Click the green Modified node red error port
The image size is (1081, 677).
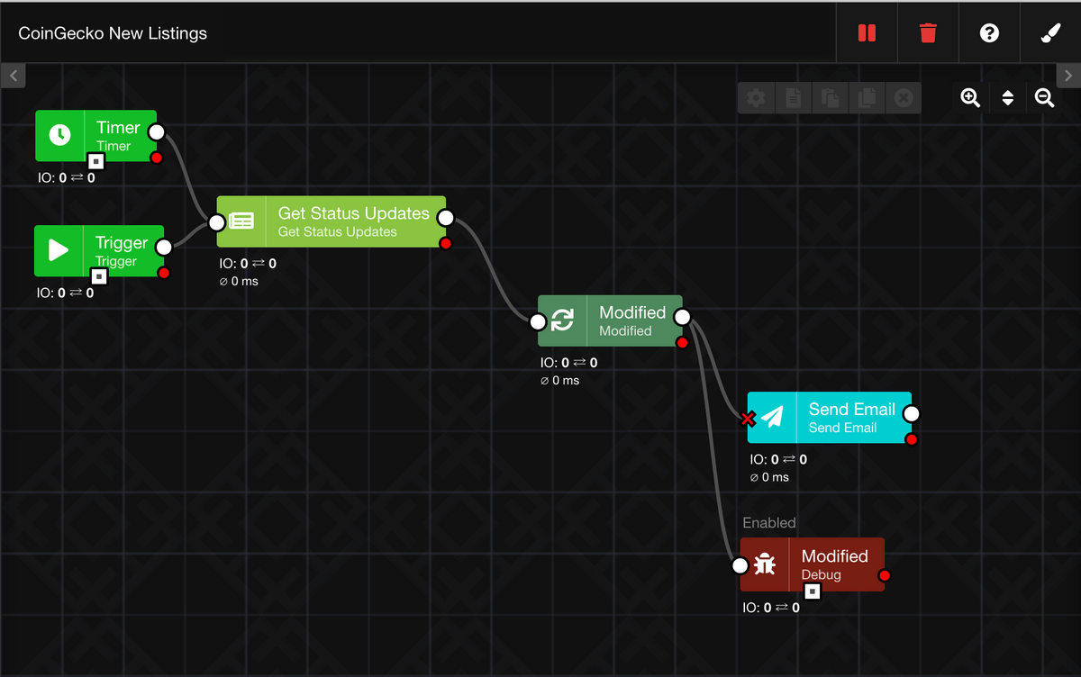click(x=682, y=342)
